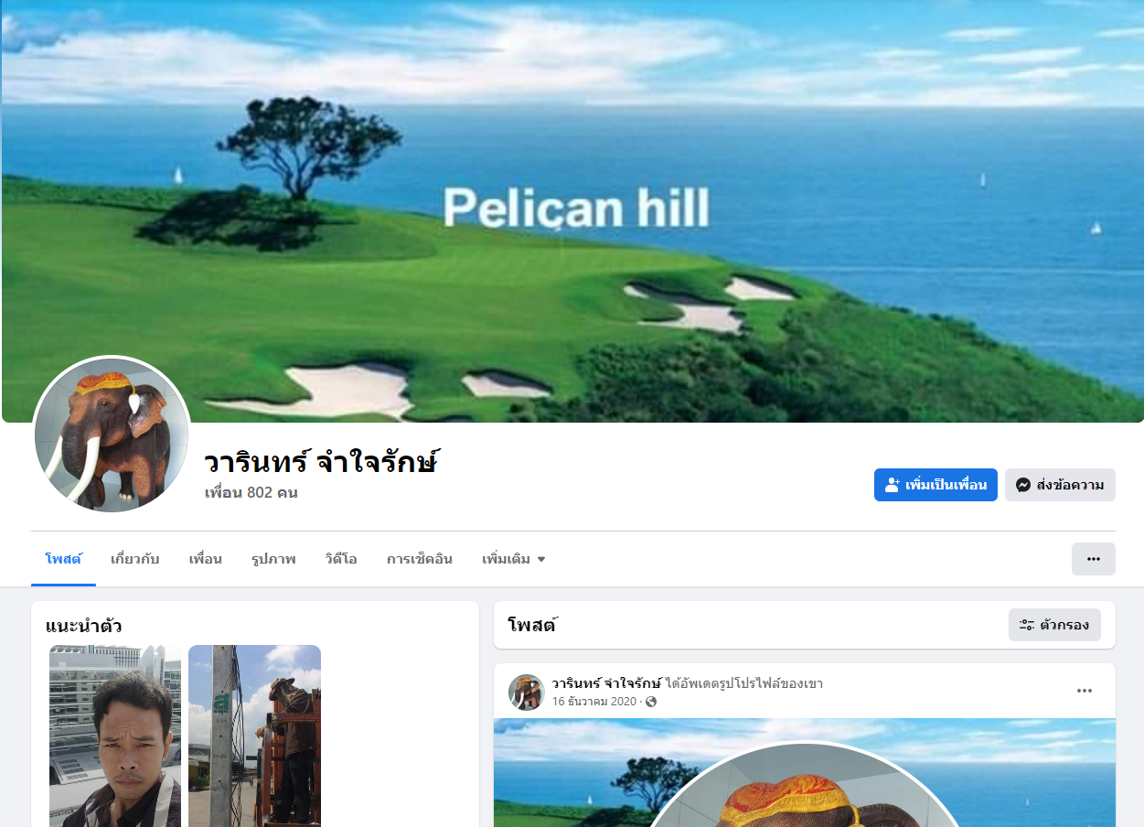Expand the เพิ่มเติม dropdown tab
This screenshot has width=1144, height=827.
(514, 559)
